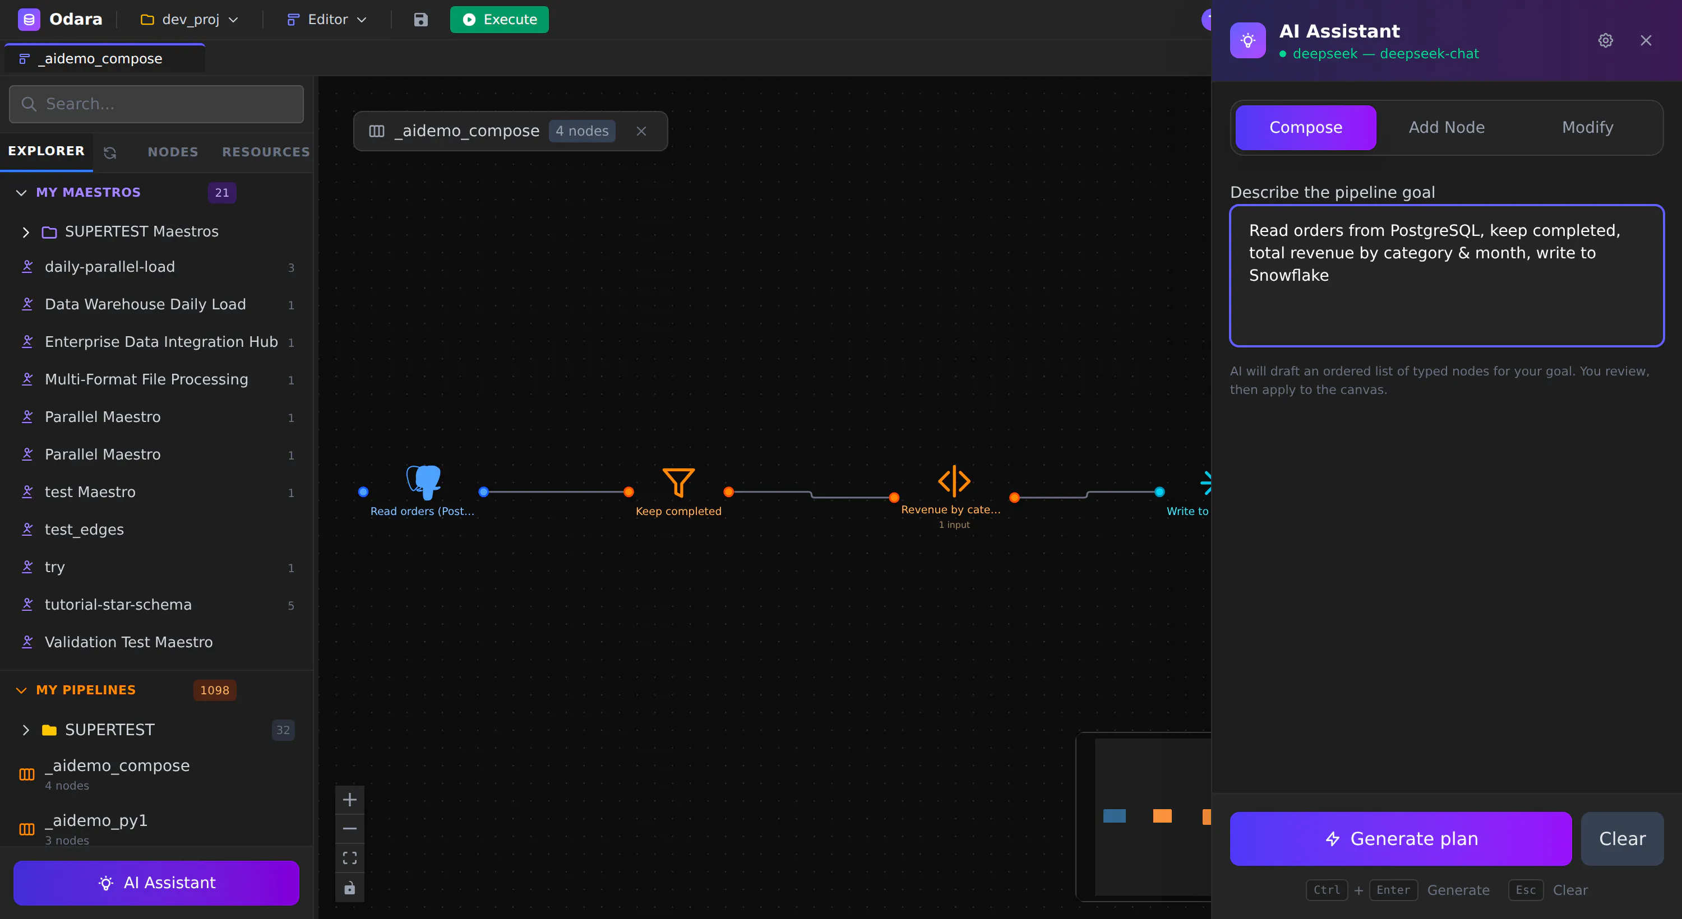Select the Add Node tab
Image resolution: width=1682 pixels, height=919 pixels.
1447,127
